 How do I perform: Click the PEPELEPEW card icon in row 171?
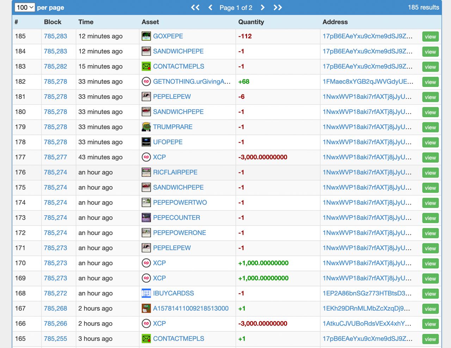[146, 248]
